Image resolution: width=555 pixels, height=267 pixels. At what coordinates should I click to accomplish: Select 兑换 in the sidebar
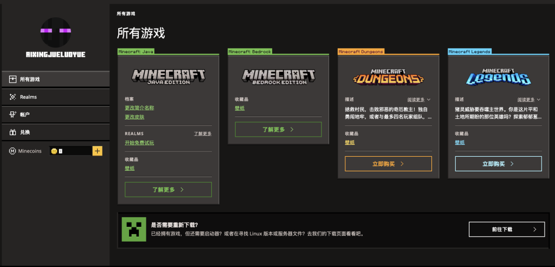coord(55,132)
